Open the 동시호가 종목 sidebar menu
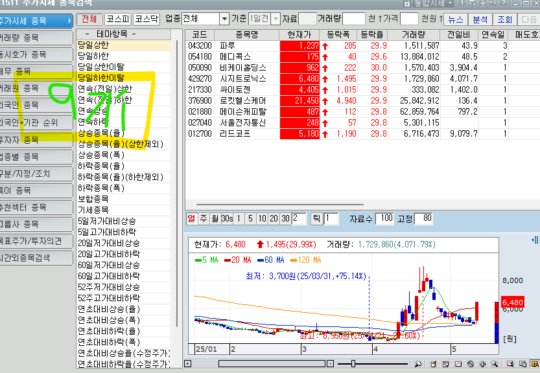This screenshot has width=540, height=373. 36,54
